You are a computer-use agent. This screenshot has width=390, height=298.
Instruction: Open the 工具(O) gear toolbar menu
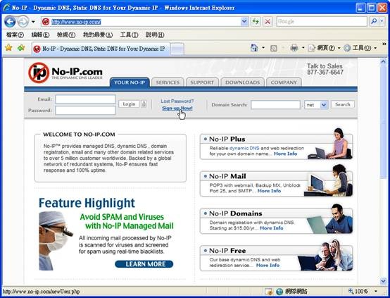(x=360, y=48)
